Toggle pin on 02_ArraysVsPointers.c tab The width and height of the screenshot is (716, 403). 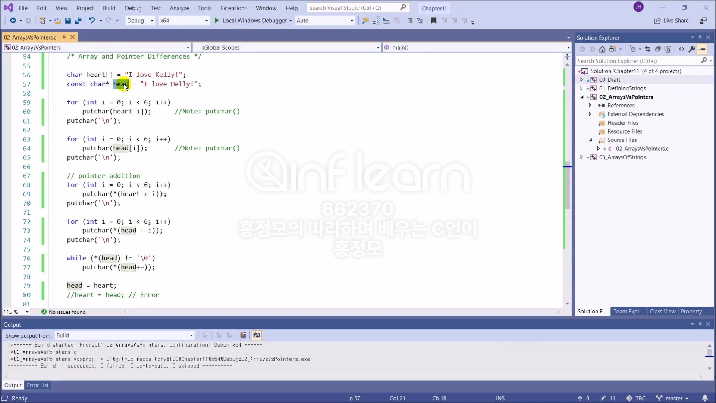click(64, 37)
